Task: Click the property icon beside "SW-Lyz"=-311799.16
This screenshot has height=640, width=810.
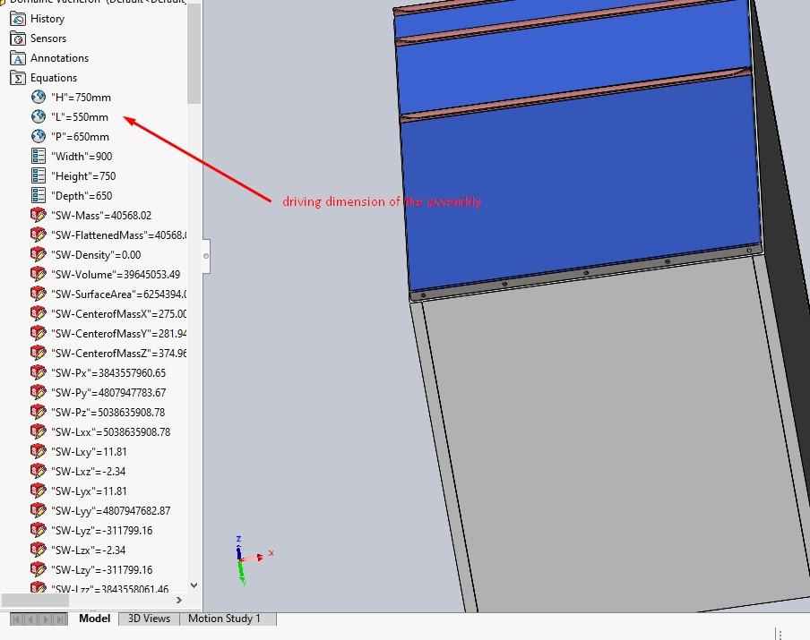Action: [x=39, y=530]
